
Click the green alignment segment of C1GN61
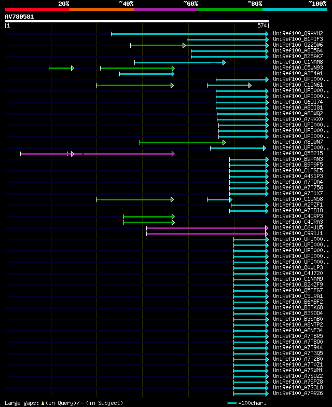tap(134, 85)
